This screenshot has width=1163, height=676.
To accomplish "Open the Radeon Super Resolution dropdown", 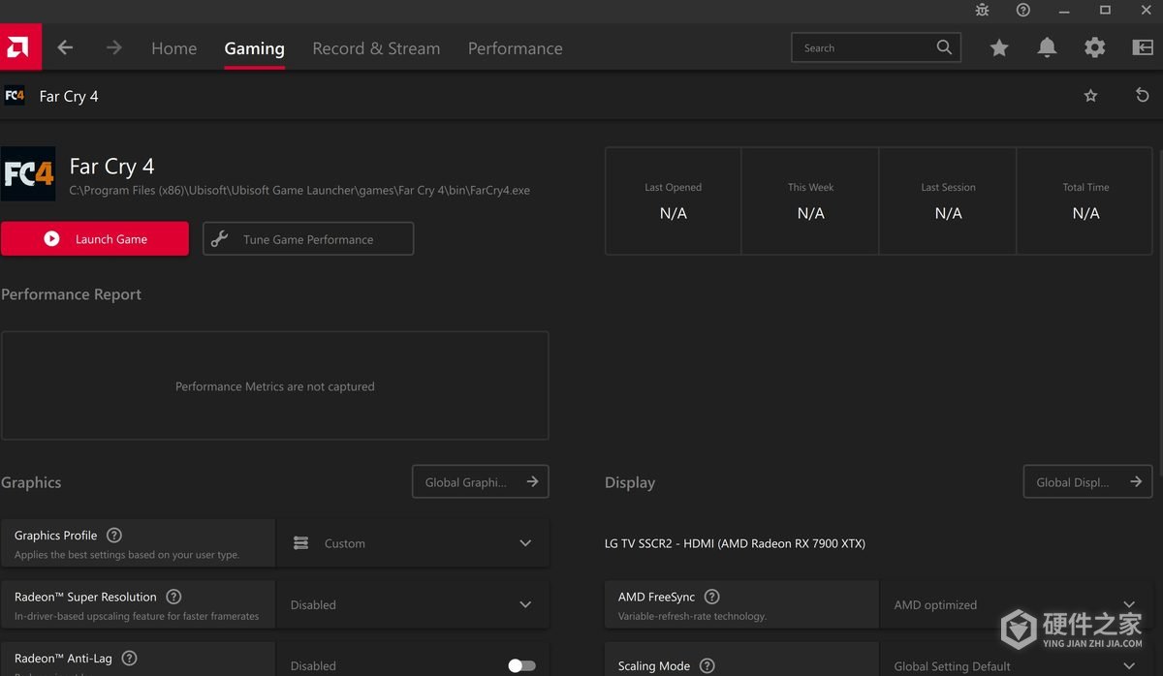I will pyautogui.click(x=413, y=604).
